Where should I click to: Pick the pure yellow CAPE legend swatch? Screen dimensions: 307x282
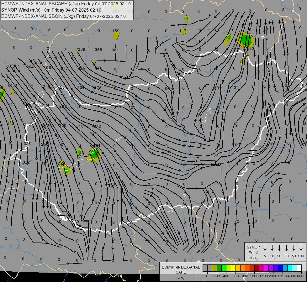pyautogui.click(x=233, y=268)
